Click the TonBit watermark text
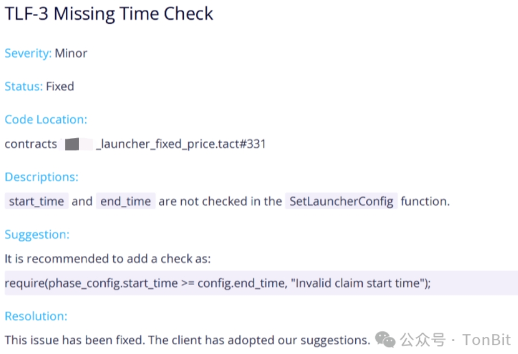This screenshot has height=354, width=518. pyautogui.click(x=487, y=340)
